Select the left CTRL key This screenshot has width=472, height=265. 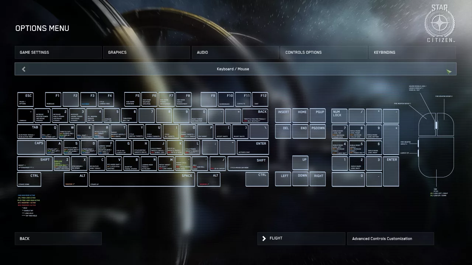point(29,179)
